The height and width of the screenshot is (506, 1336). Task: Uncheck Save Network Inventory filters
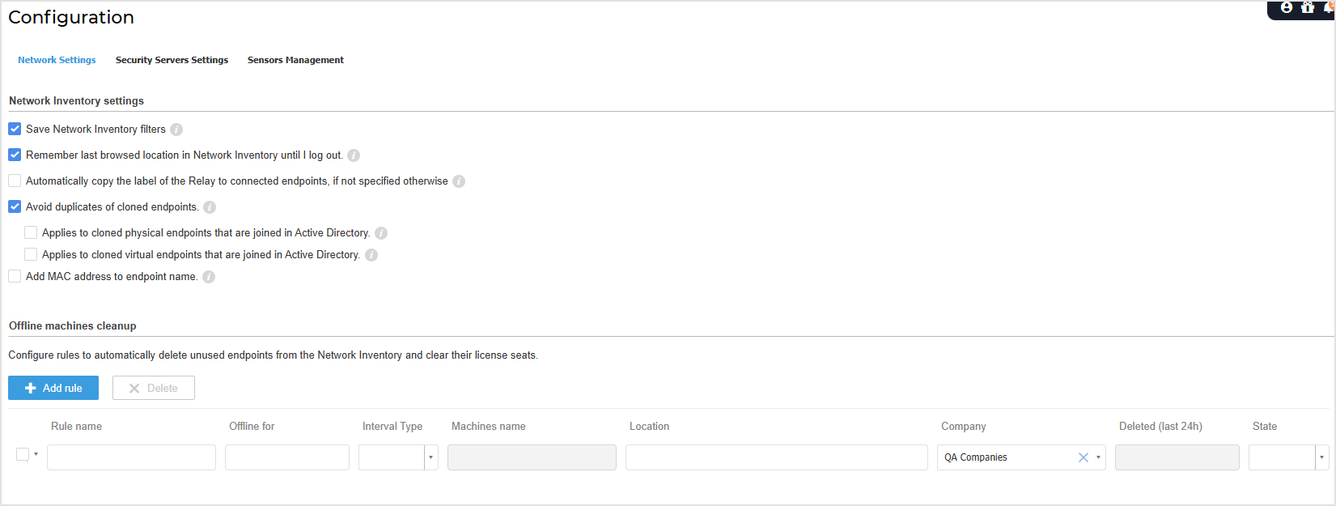15,129
